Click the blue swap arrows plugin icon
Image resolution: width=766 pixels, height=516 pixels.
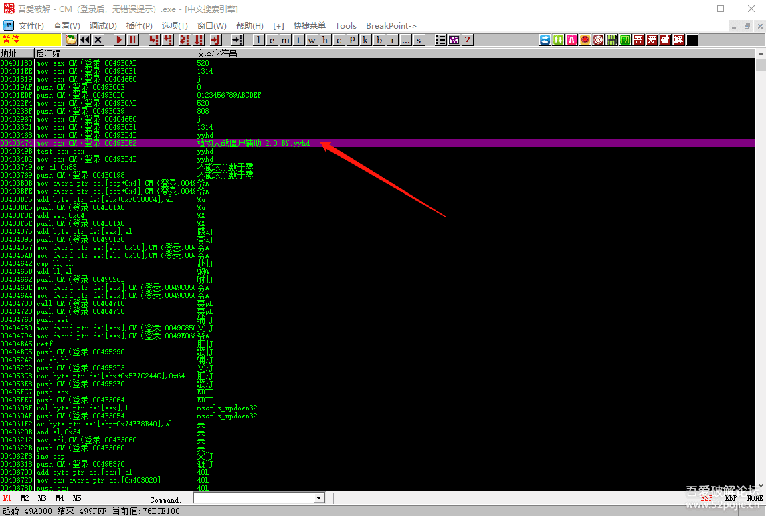pos(545,40)
